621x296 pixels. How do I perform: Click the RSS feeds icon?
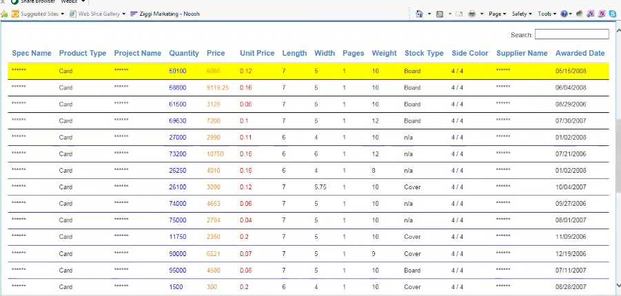[440, 13]
